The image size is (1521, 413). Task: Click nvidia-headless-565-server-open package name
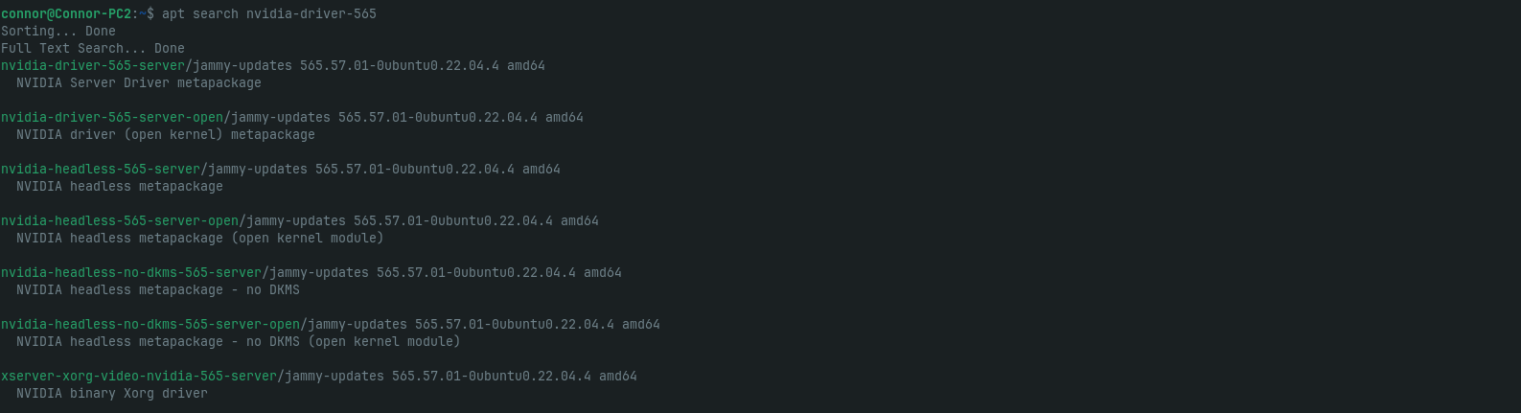coord(120,221)
